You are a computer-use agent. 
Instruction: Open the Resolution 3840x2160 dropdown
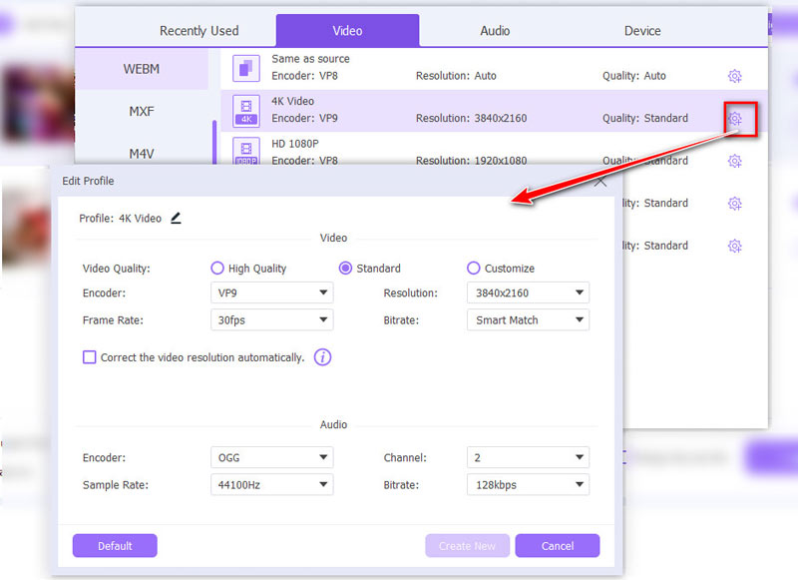coord(528,292)
